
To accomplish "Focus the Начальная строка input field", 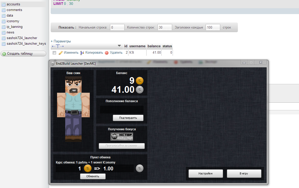I will pos(117,27).
